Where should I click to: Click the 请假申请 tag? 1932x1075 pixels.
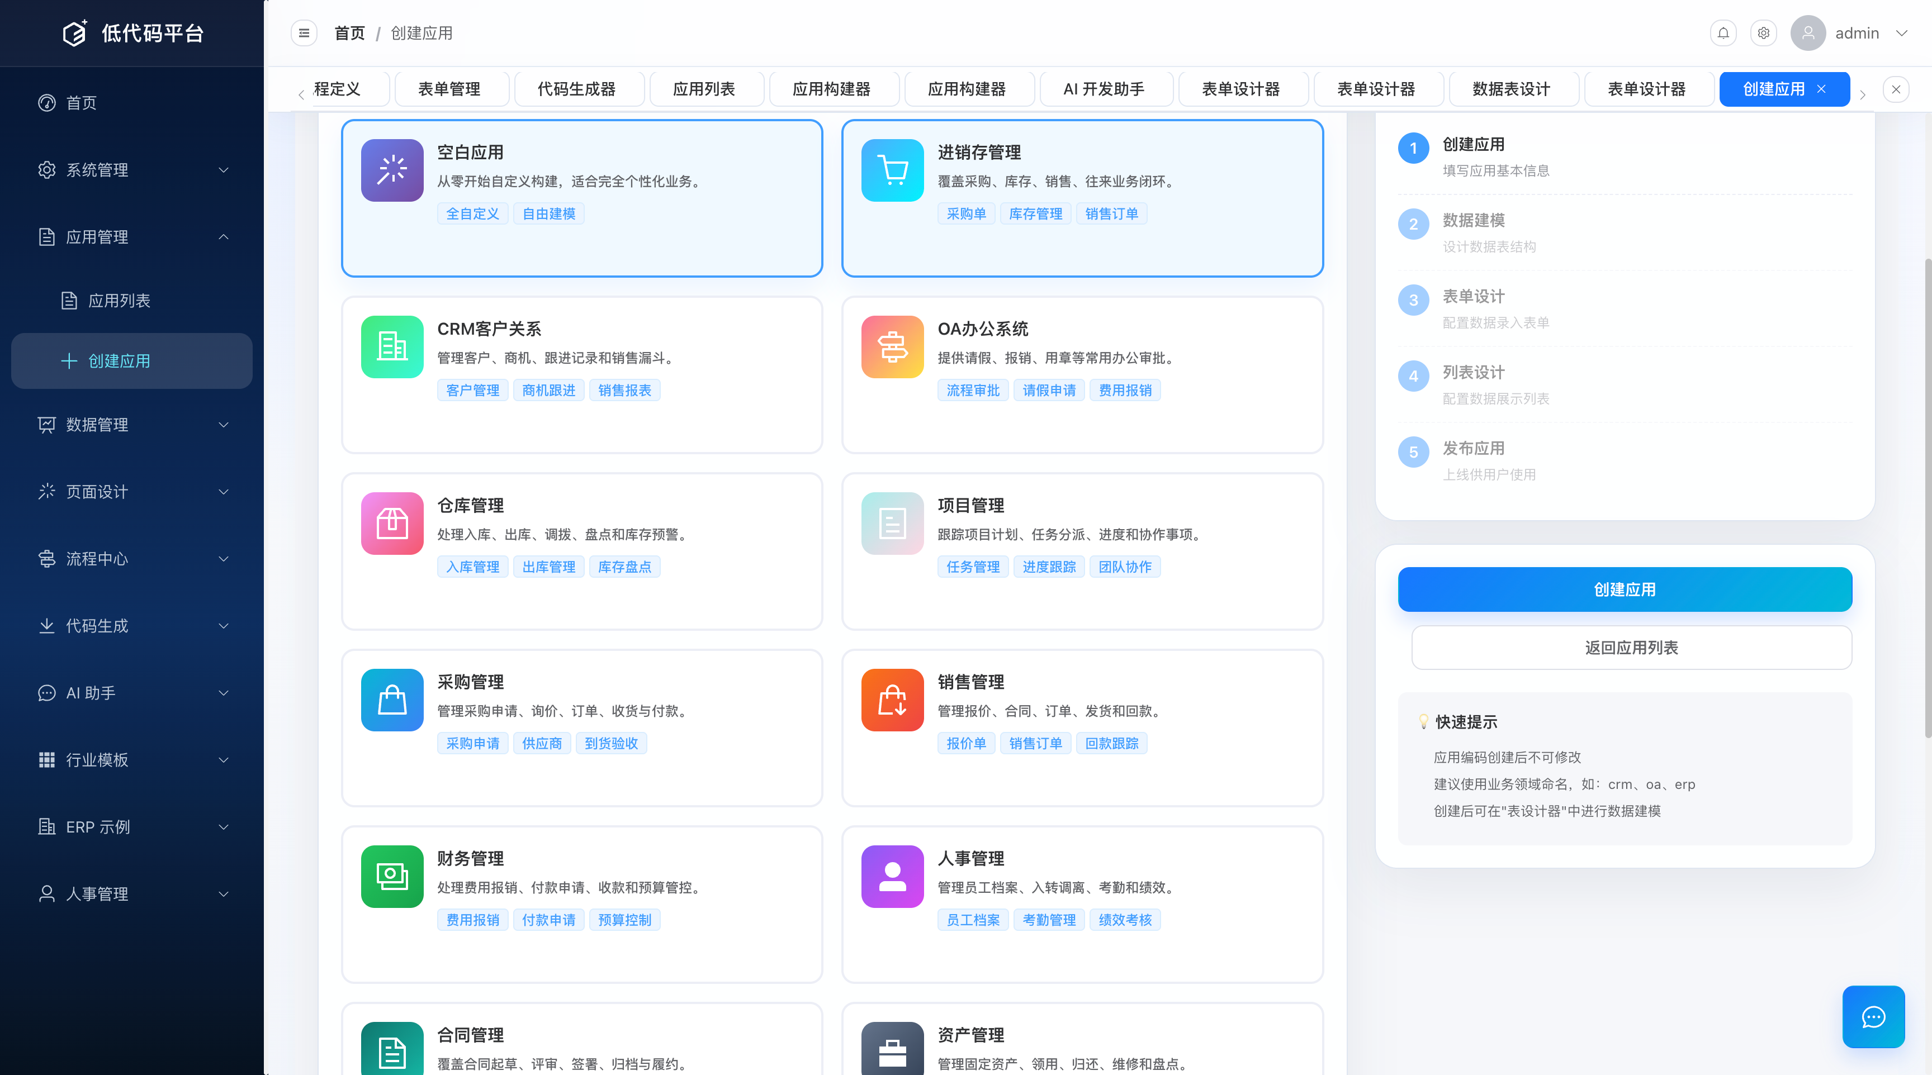(1049, 391)
